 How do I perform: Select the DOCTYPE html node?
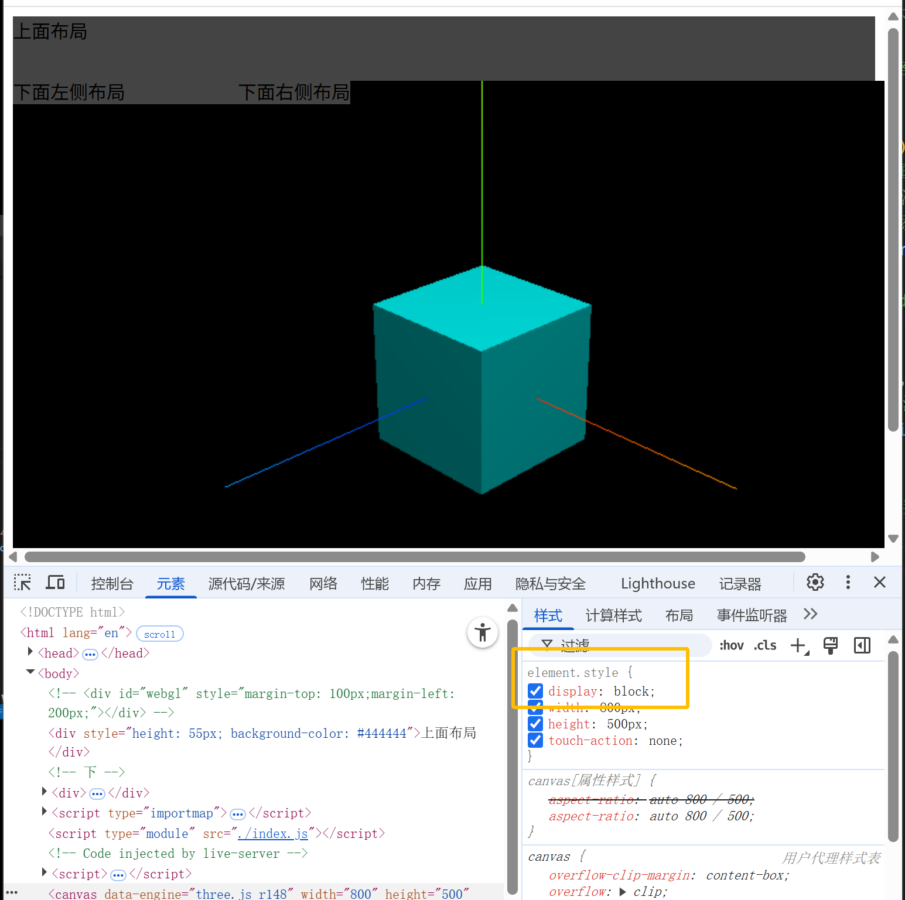(x=73, y=612)
